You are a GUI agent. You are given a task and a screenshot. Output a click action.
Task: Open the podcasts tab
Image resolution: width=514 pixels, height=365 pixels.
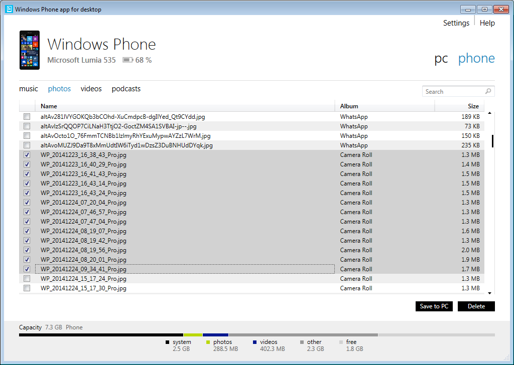(x=126, y=89)
